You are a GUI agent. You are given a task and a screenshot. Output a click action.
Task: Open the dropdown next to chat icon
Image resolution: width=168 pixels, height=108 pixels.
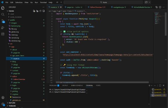click(x=149, y=2)
